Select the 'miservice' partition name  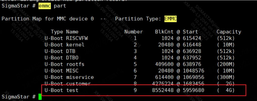coord(80,77)
